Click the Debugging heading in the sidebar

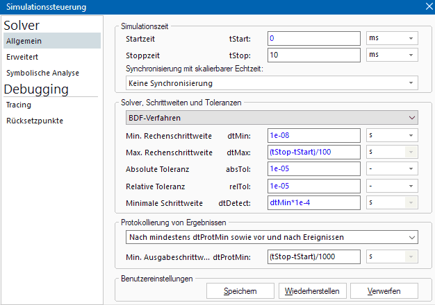36,89
